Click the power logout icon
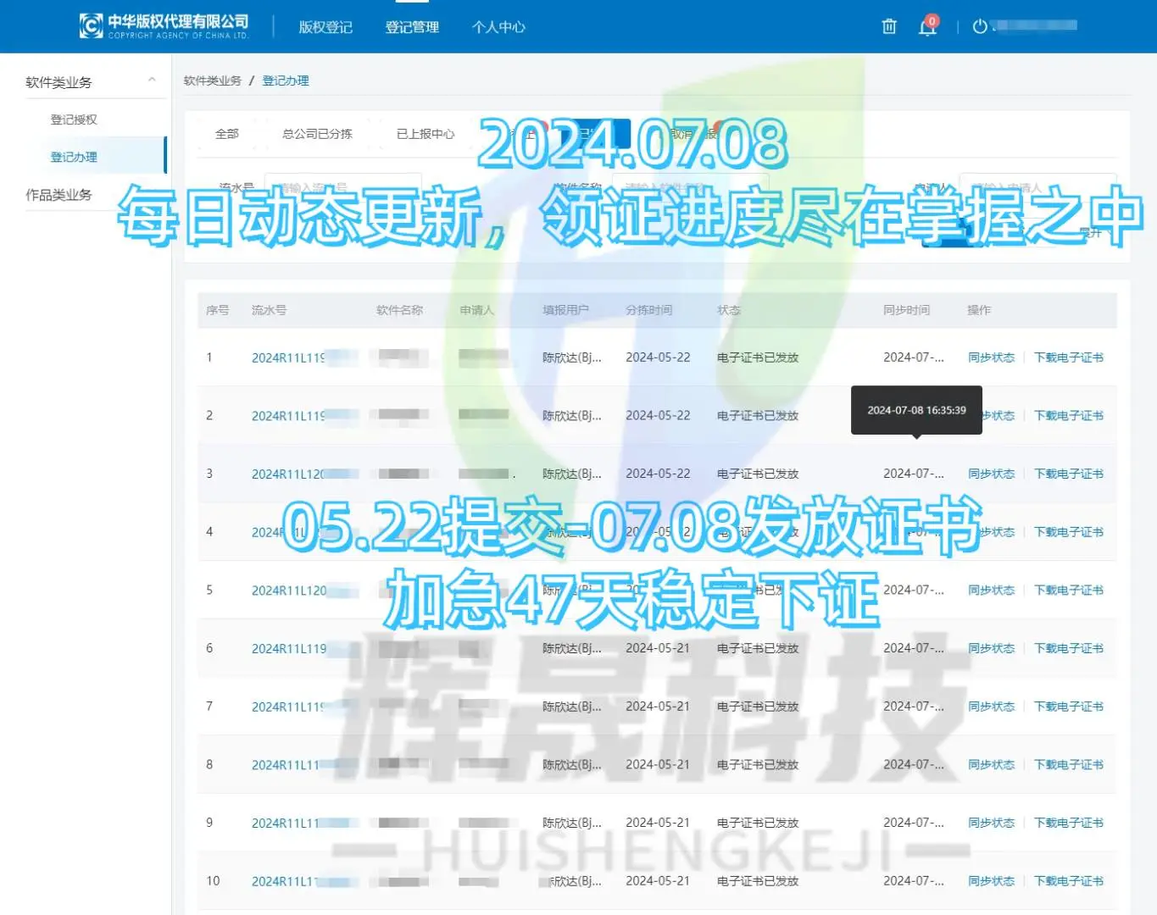The width and height of the screenshot is (1157, 915). (982, 26)
